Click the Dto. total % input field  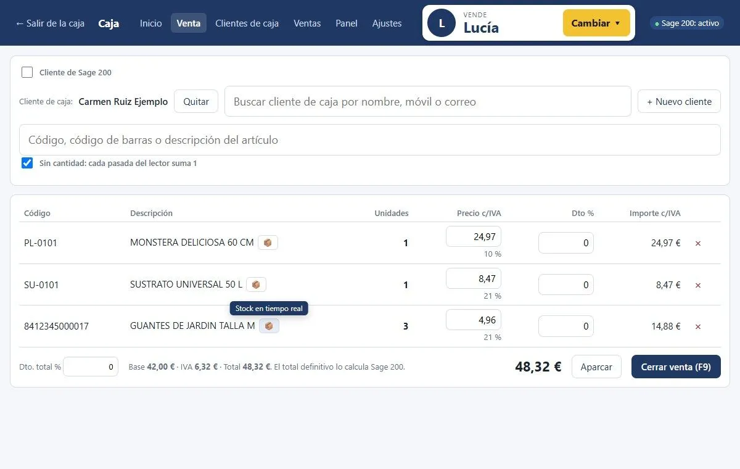91,367
